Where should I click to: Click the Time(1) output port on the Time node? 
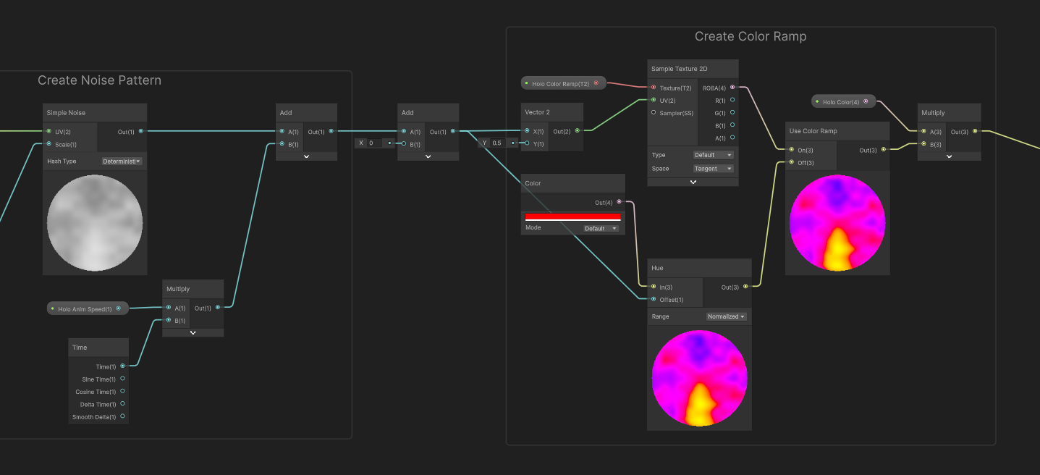click(122, 366)
